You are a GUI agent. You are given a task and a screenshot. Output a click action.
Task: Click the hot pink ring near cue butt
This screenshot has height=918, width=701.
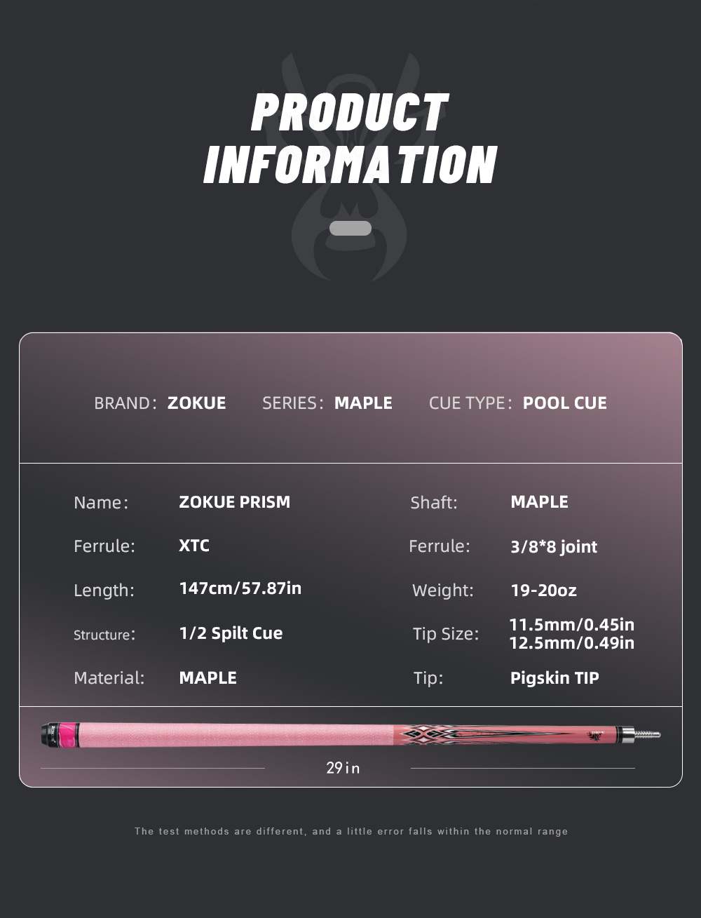click(69, 734)
